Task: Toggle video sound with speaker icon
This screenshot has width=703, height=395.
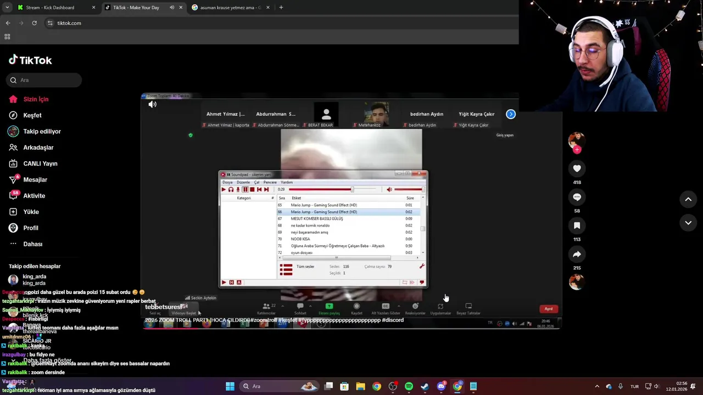Action: click(152, 104)
